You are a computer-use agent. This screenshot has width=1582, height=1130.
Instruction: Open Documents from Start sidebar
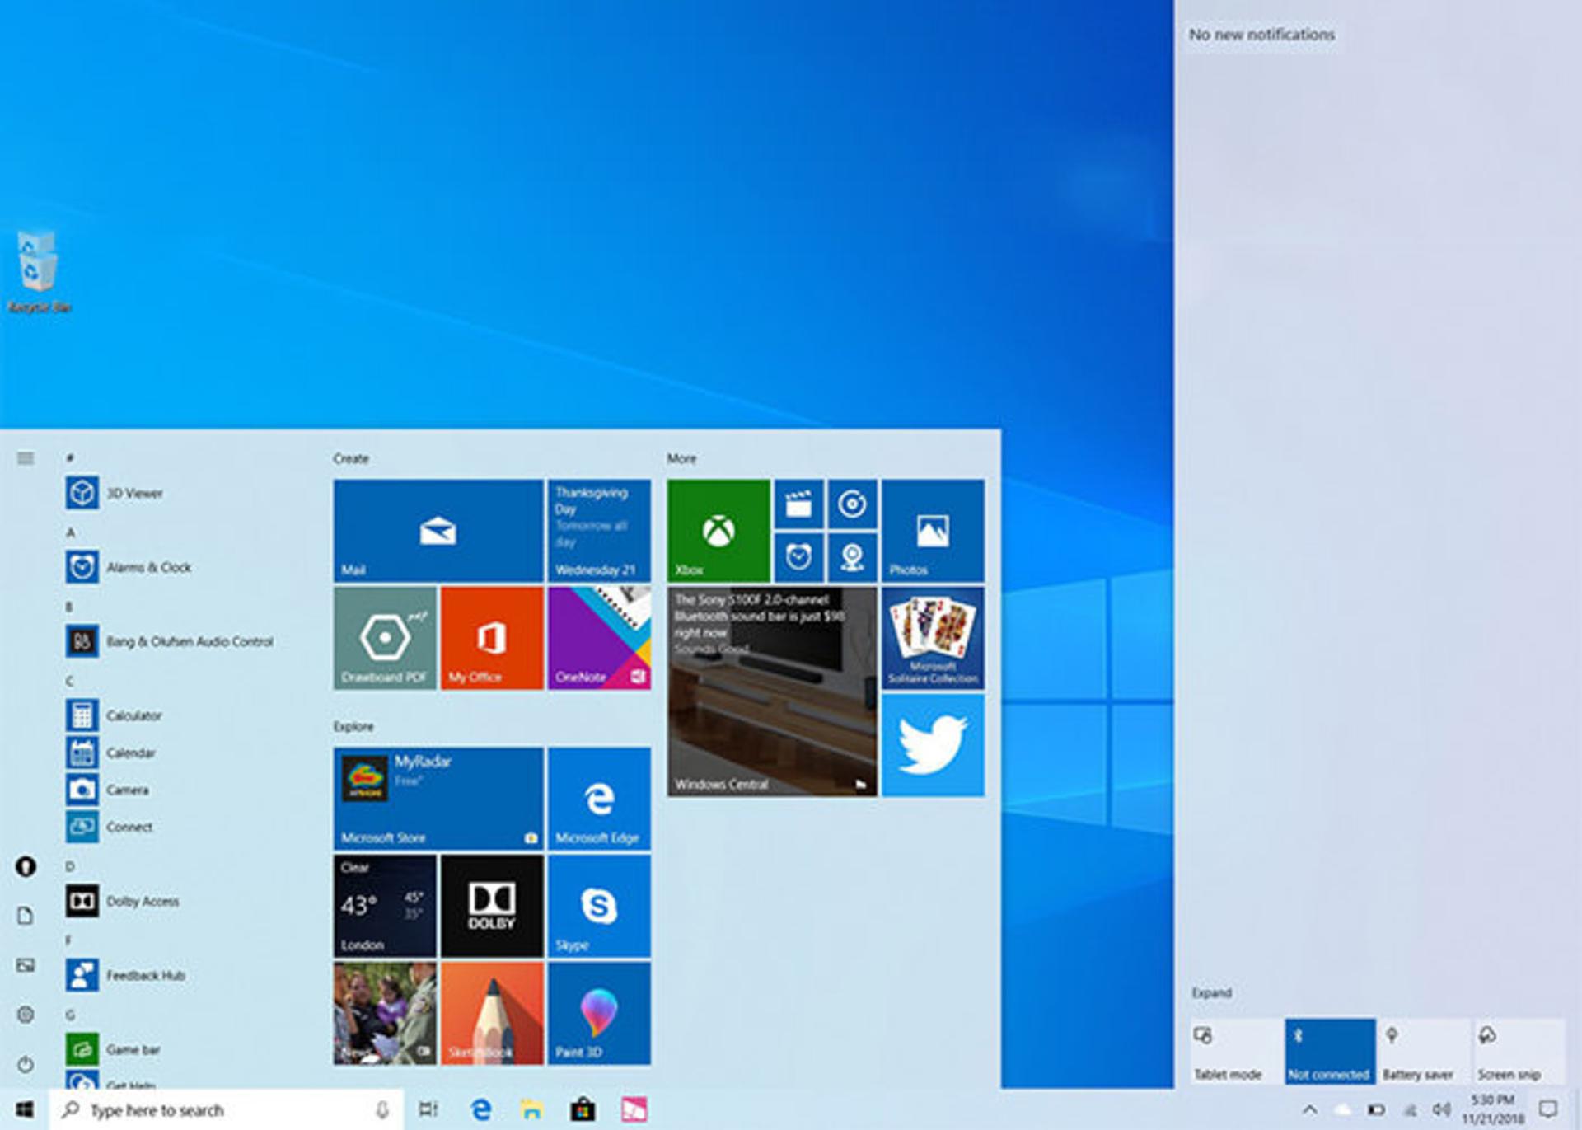(x=26, y=916)
